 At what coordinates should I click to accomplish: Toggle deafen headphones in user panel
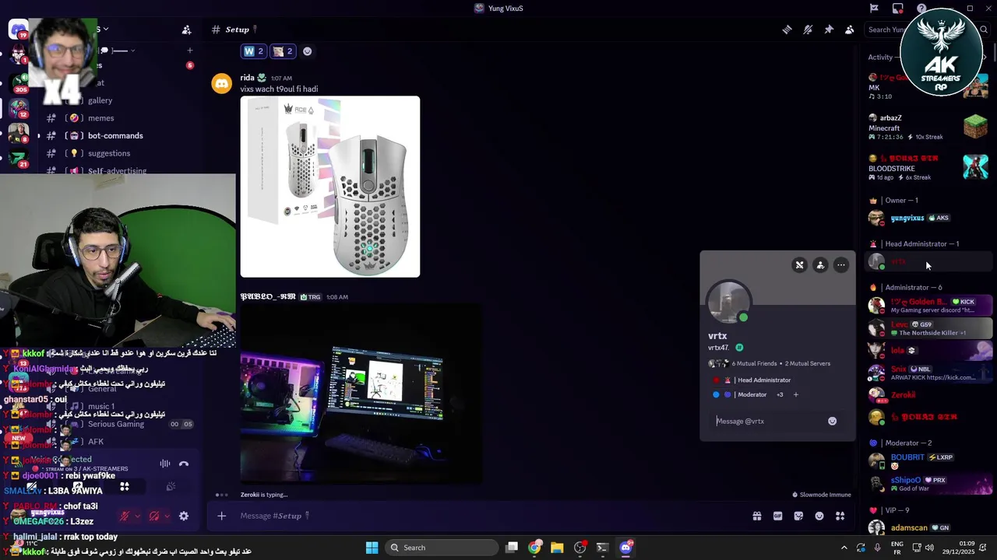pos(154,516)
